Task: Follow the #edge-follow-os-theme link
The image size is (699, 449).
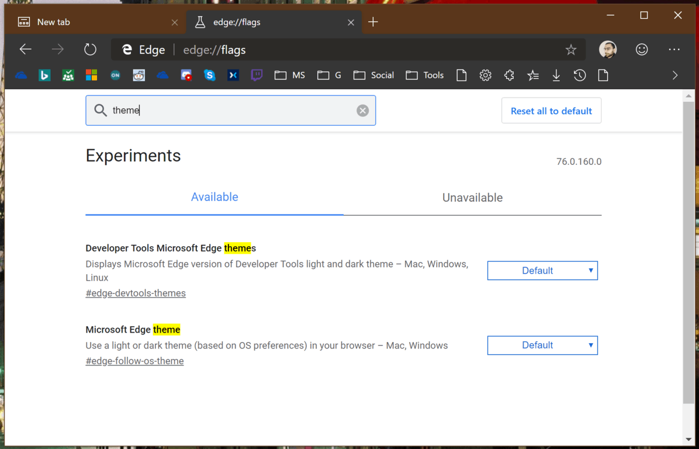Action: (134, 361)
